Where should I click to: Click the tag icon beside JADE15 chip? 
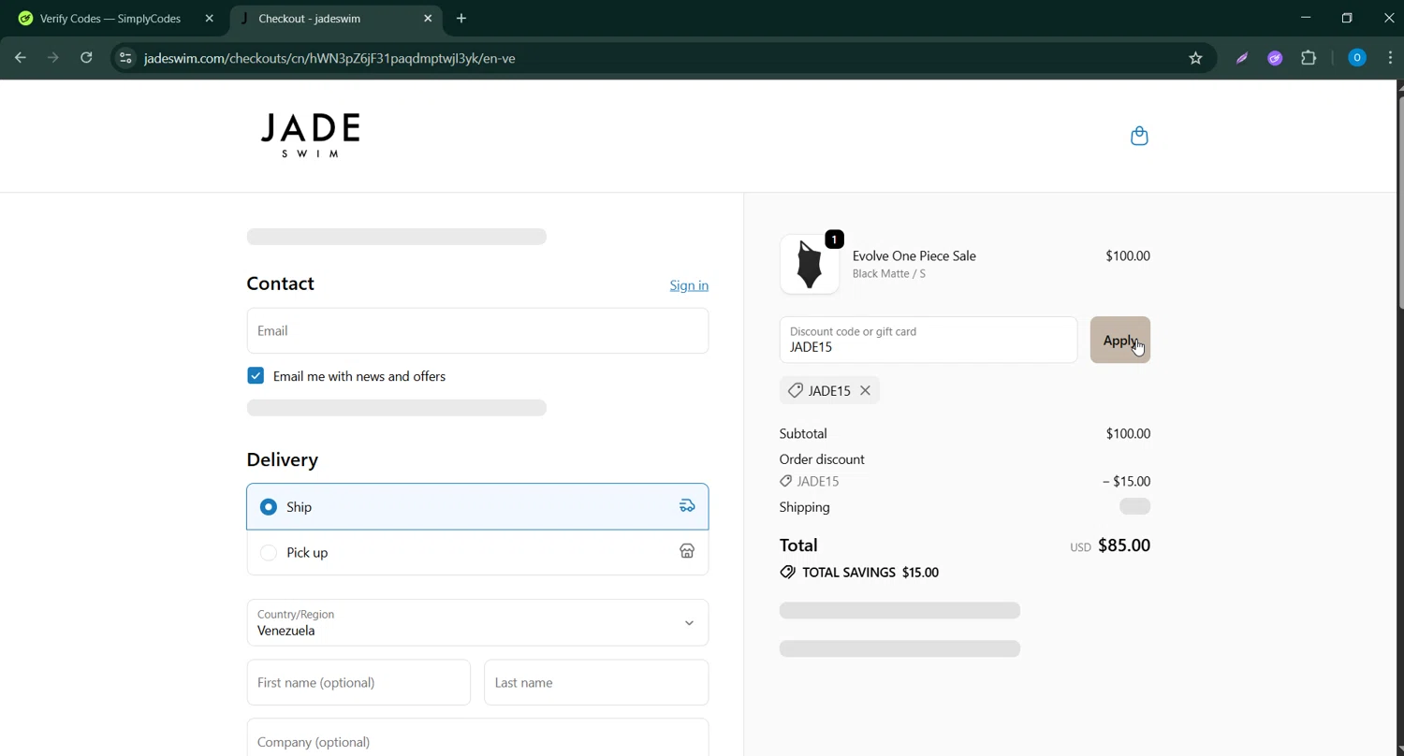(x=795, y=390)
